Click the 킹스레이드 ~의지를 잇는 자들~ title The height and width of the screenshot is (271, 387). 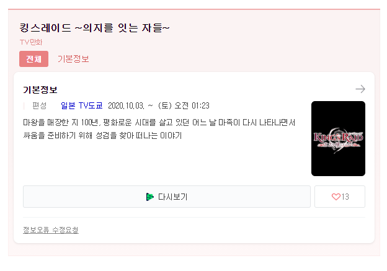(94, 28)
